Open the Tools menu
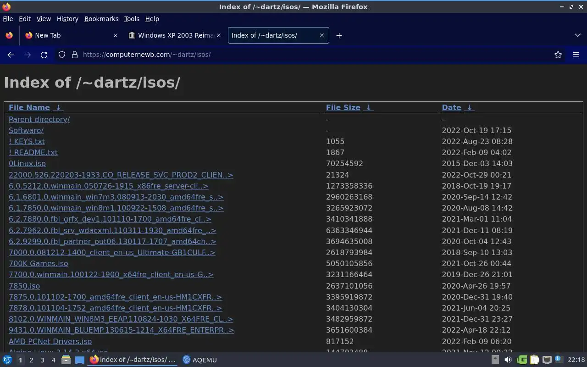Image resolution: width=587 pixels, height=367 pixels. pos(132,19)
